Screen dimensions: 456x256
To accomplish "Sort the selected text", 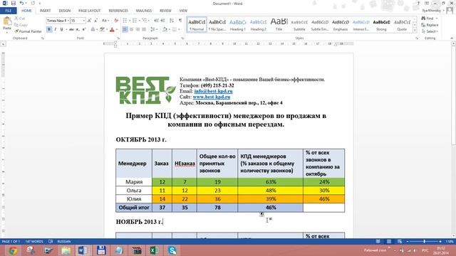I will click(172, 21).
